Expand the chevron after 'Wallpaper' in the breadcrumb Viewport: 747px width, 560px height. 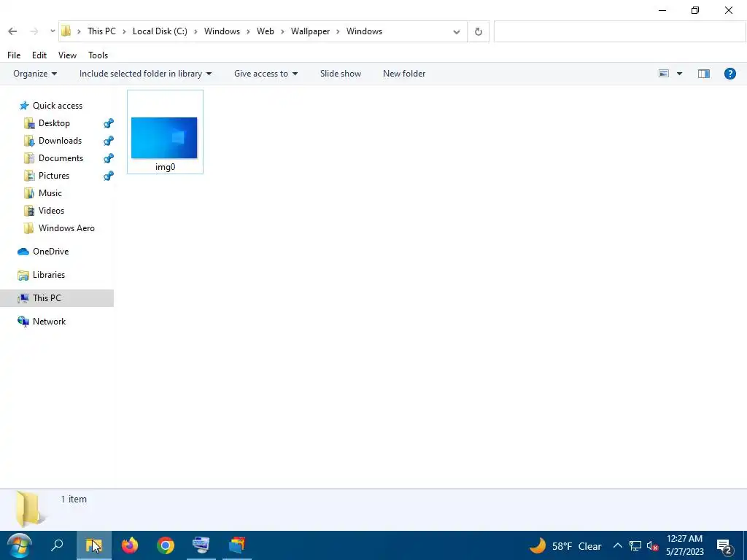tap(338, 31)
